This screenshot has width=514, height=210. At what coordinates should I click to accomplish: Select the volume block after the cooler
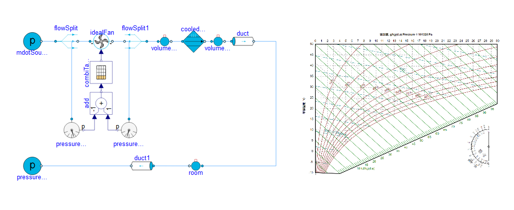coord(218,42)
